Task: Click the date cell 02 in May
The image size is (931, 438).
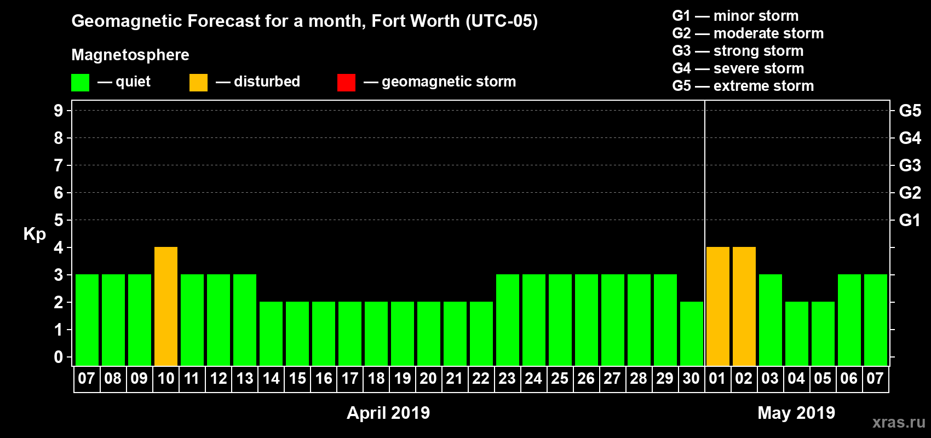Action: coord(744,379)
